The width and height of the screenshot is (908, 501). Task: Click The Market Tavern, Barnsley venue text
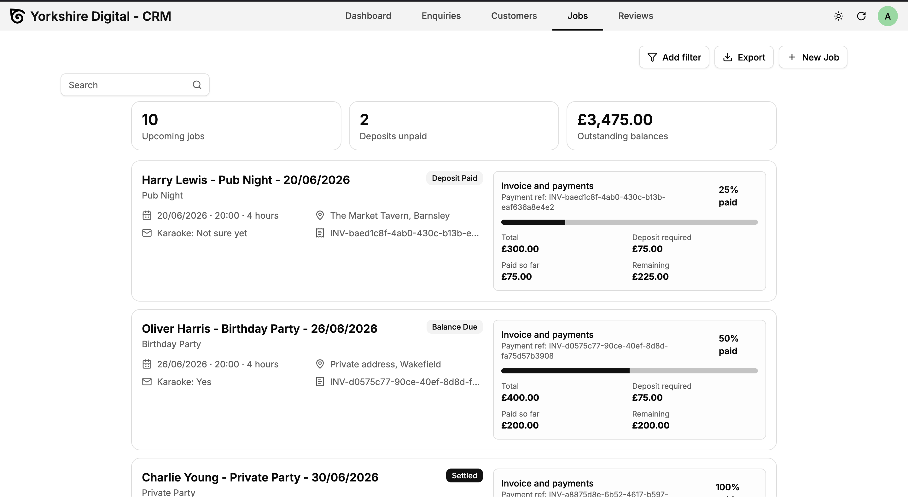click(x=390, y=215)
